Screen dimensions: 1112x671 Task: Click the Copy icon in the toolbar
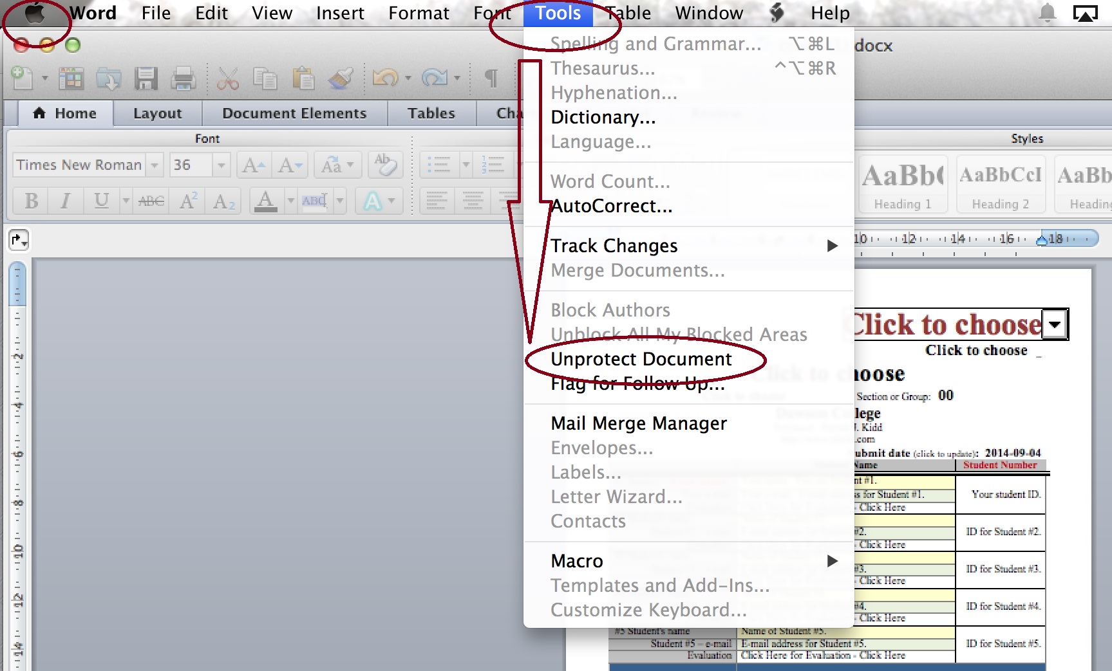[265, 78]
